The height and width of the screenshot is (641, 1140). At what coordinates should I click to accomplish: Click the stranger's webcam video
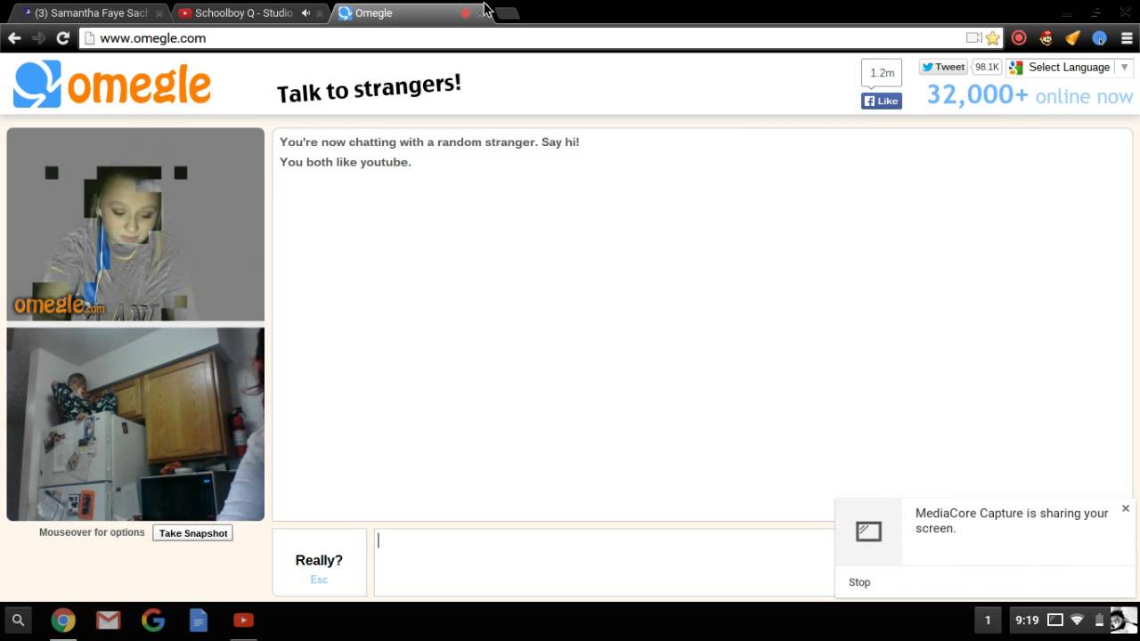tap(135, 224)
